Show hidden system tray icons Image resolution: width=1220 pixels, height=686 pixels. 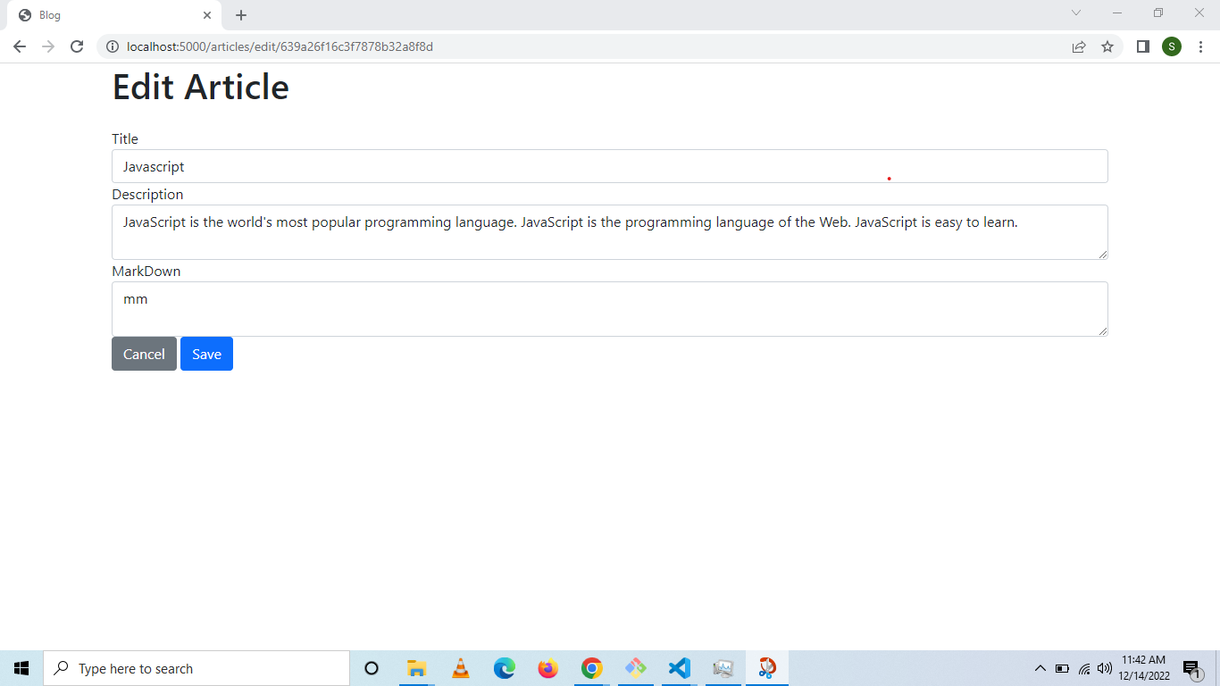click(1040, 668)
